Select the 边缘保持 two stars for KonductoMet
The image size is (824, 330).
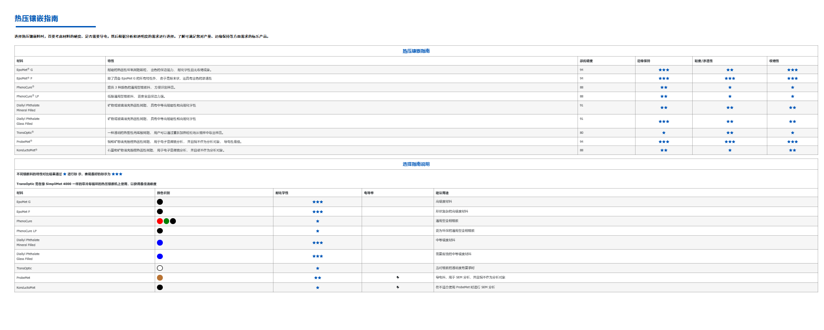point(664,150)
